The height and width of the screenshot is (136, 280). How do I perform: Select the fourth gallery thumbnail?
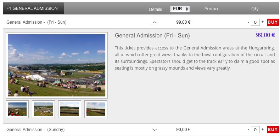click(96, 109)
